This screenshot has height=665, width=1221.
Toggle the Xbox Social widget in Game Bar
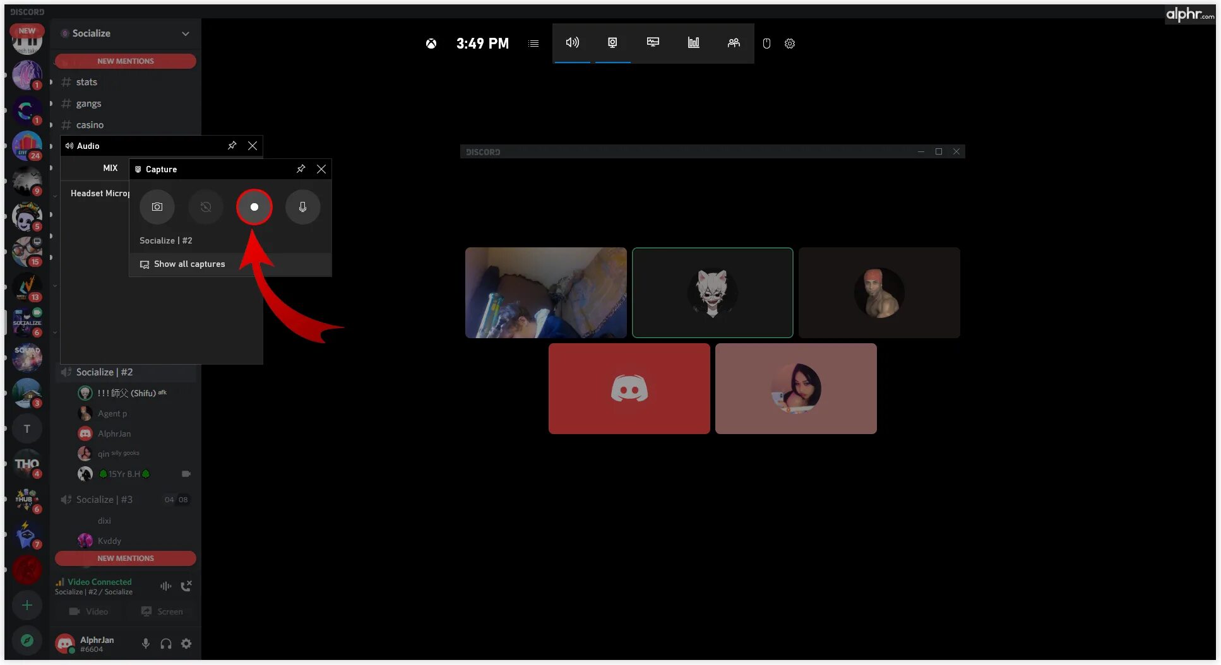(x=734, y=43)
